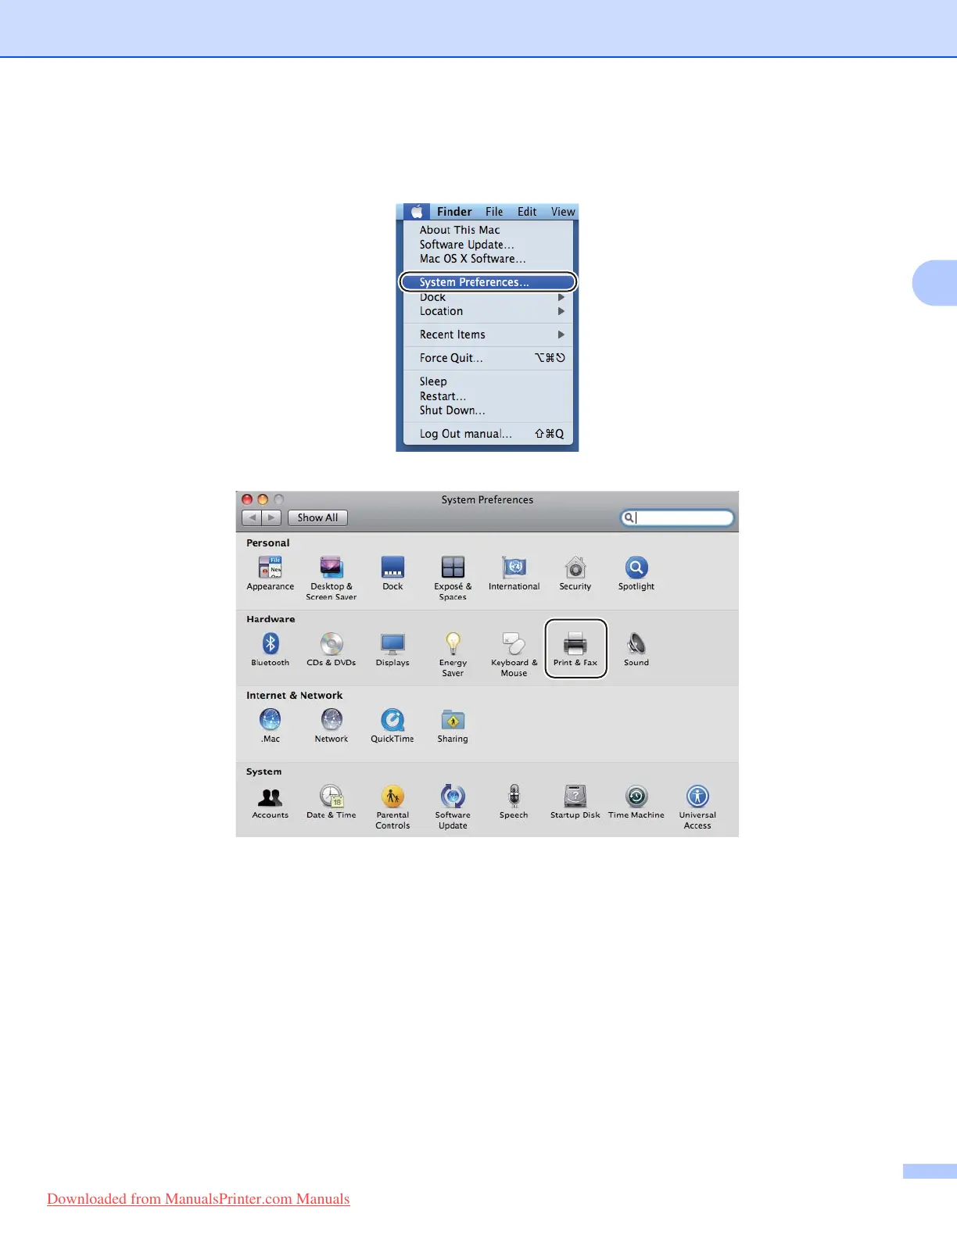Open the Network preference pane
The height and width of the screenshot is (1235, 957).
pos(332,725)
